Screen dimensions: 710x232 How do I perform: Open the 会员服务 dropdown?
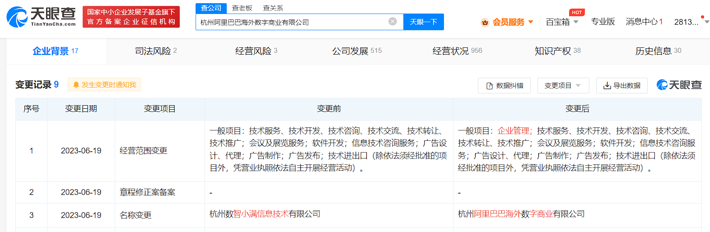(513, 22)
